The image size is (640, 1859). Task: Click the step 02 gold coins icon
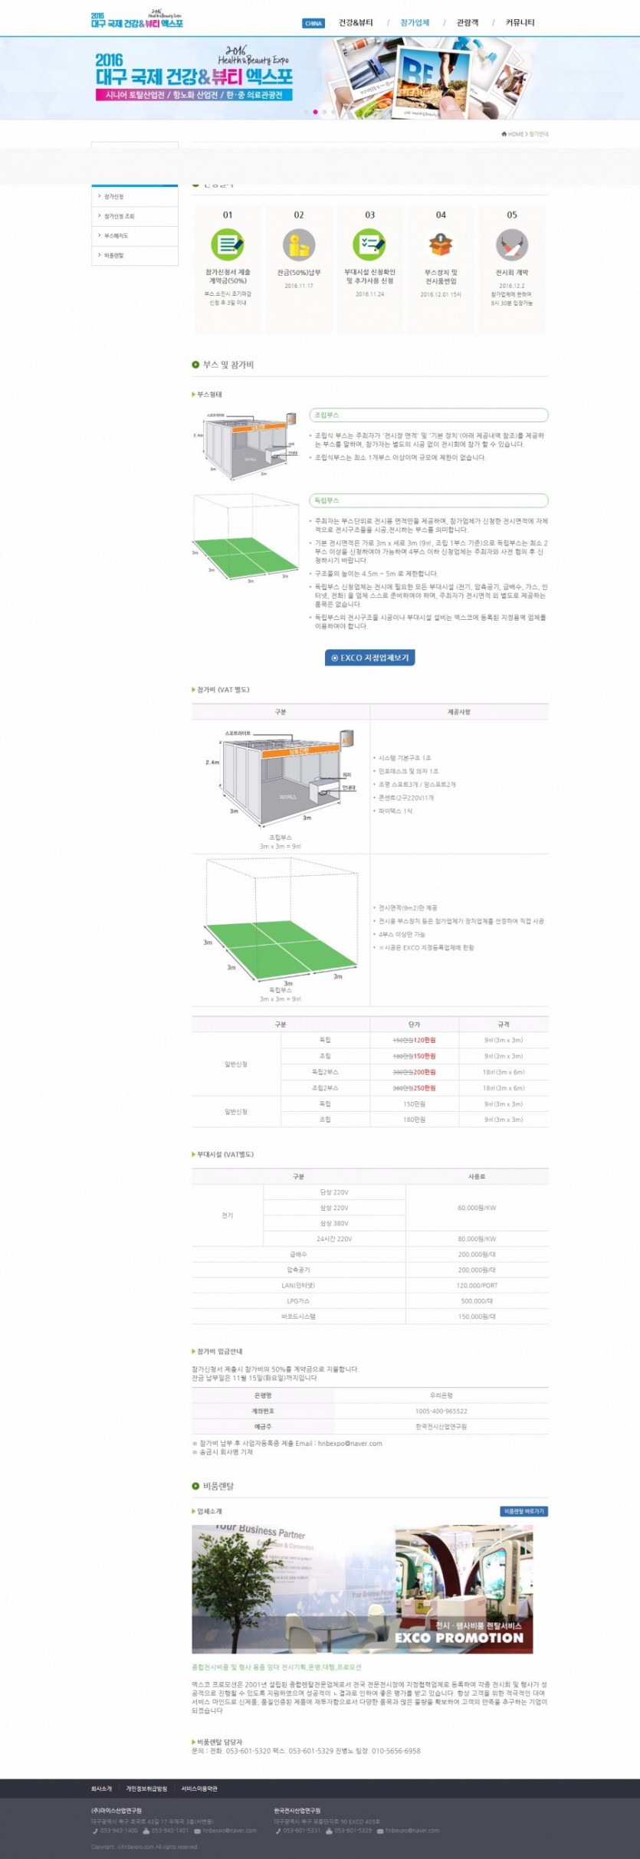click(299, 245)
